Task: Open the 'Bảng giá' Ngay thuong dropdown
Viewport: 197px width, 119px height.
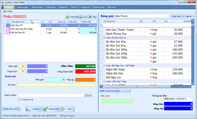Action: click(168, 16)
